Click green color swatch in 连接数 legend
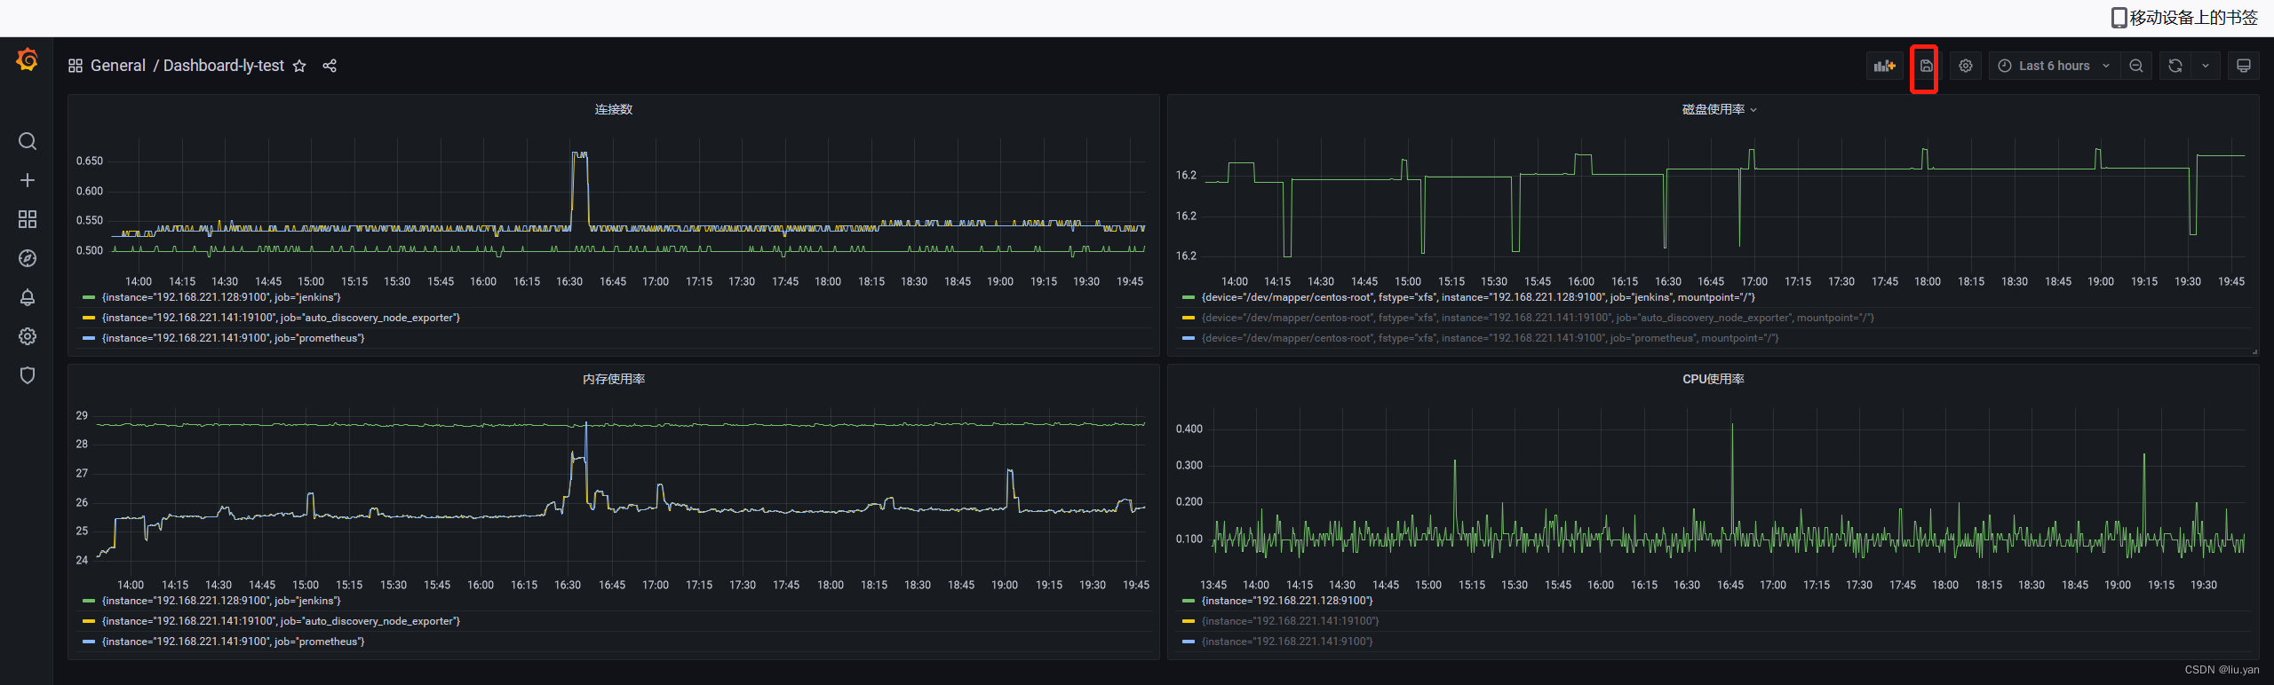Viewport: 2274px width, 685px height. pos(88,297)
